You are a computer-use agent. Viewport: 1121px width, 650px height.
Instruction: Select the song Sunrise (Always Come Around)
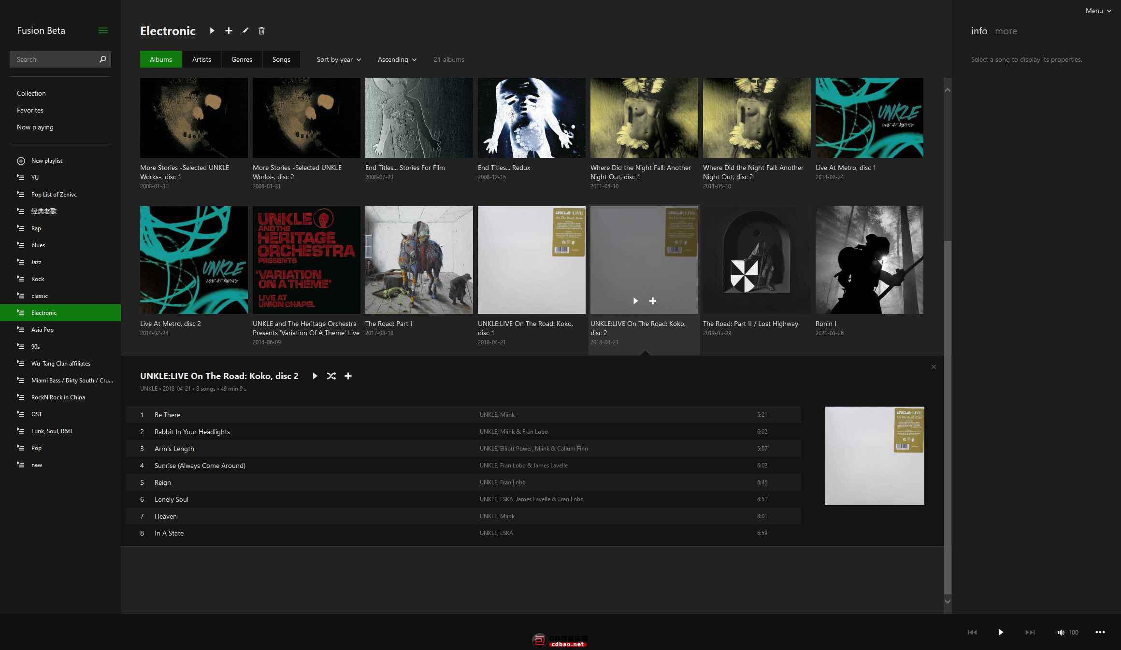point(463,466)
